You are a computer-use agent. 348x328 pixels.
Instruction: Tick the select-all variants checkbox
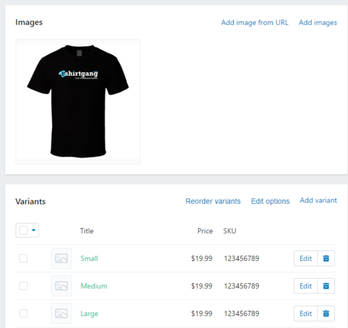24,230
